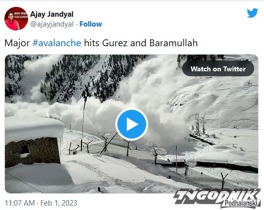This screenshot has height=210, width=264.
Task: Click the tall pole in the video preview
Action: coord(83,123)
